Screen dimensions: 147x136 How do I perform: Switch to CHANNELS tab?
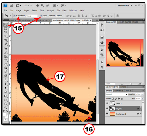pyautogui.click(x=119, y=91)
